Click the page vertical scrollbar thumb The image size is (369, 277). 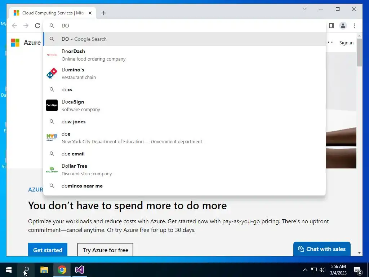tap(359, 52)
